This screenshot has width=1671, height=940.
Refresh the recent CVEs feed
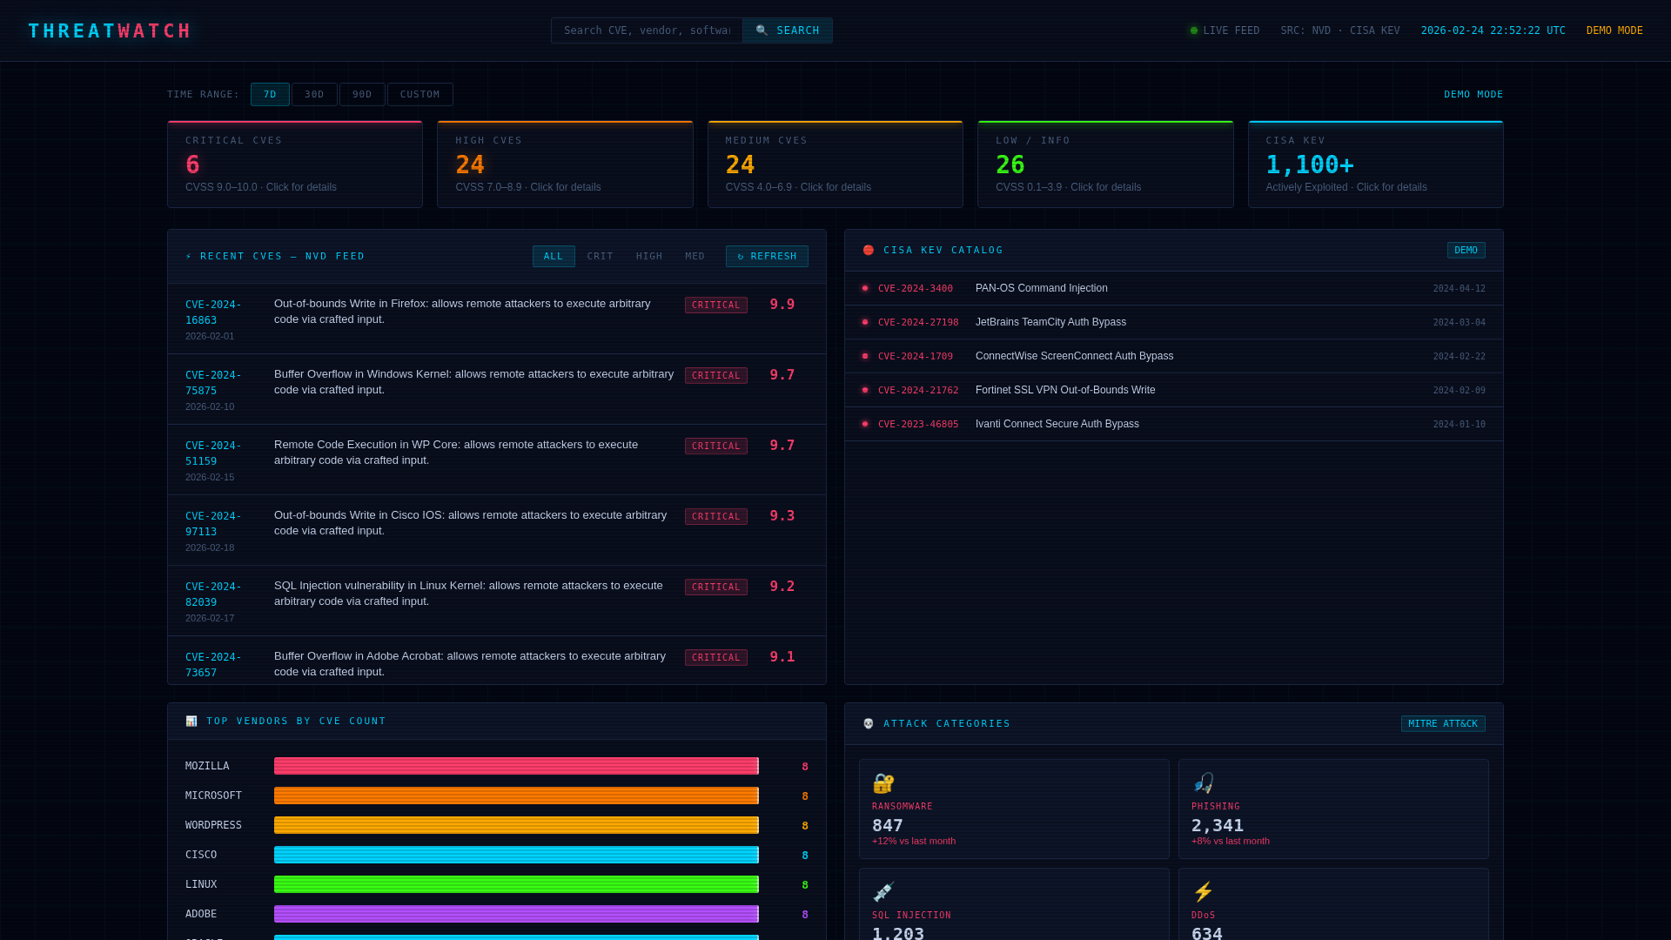[x=767, y=257]
